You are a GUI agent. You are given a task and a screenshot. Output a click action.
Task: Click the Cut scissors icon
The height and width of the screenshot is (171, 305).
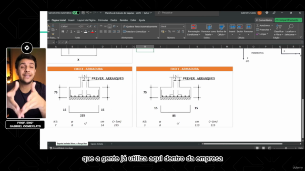(53, 26)
